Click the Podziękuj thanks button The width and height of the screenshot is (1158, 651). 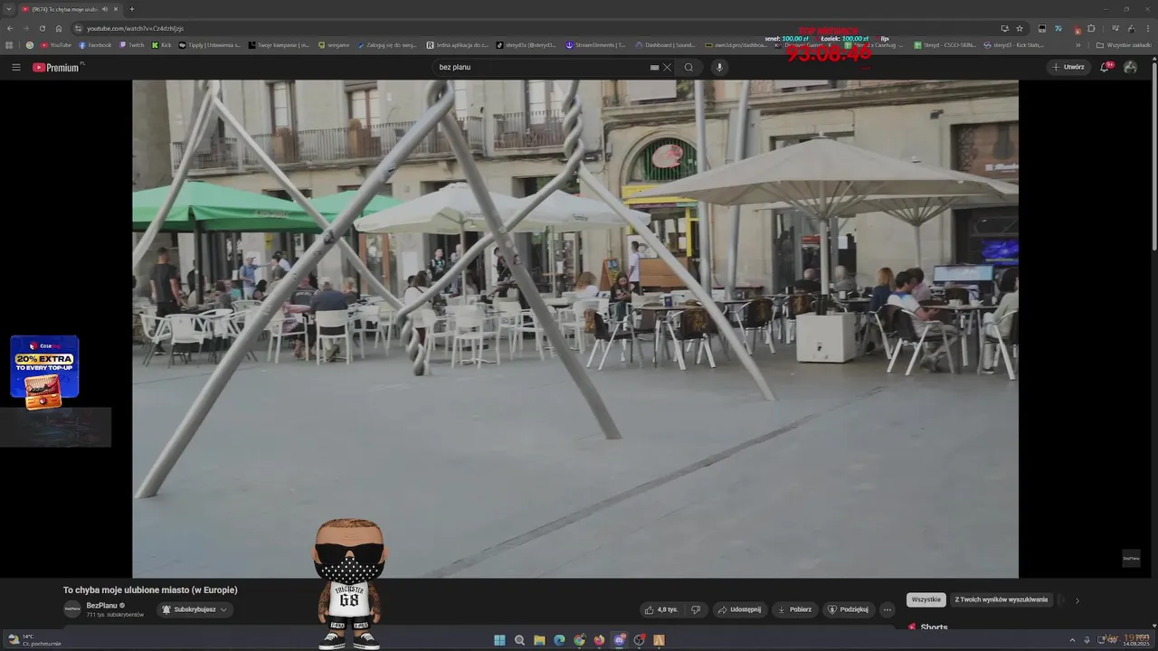coord(849,609)
